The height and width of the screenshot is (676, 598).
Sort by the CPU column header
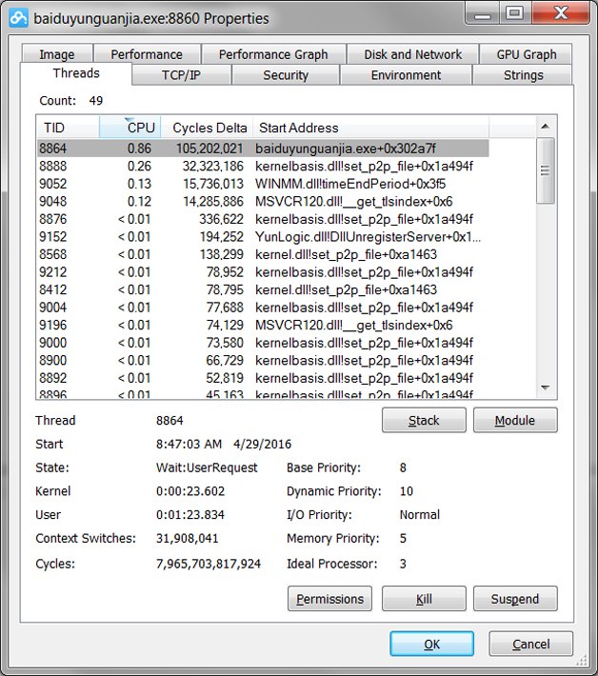[x=130, y=128]
